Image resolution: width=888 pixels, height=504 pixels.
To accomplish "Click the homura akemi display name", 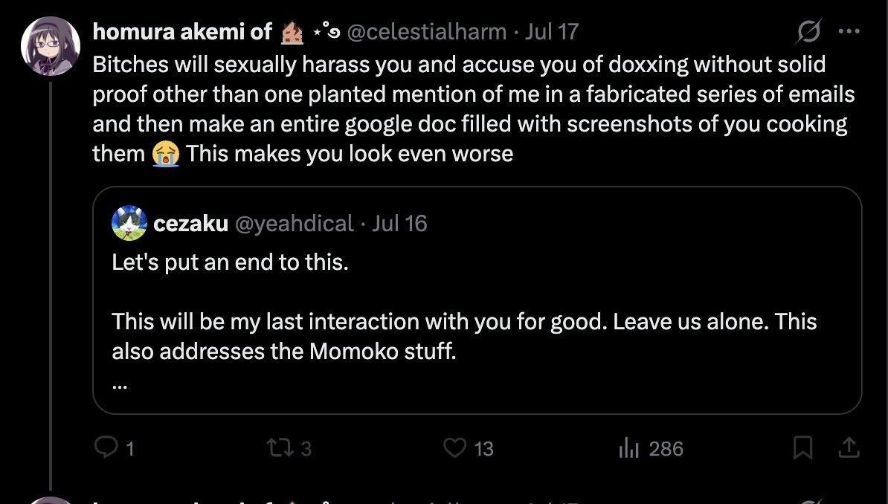I will pos(182,32).
